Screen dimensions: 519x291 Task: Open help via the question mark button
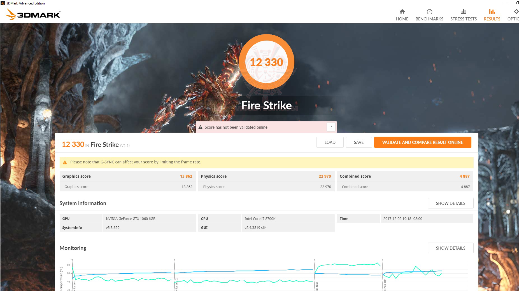point(331,127)
